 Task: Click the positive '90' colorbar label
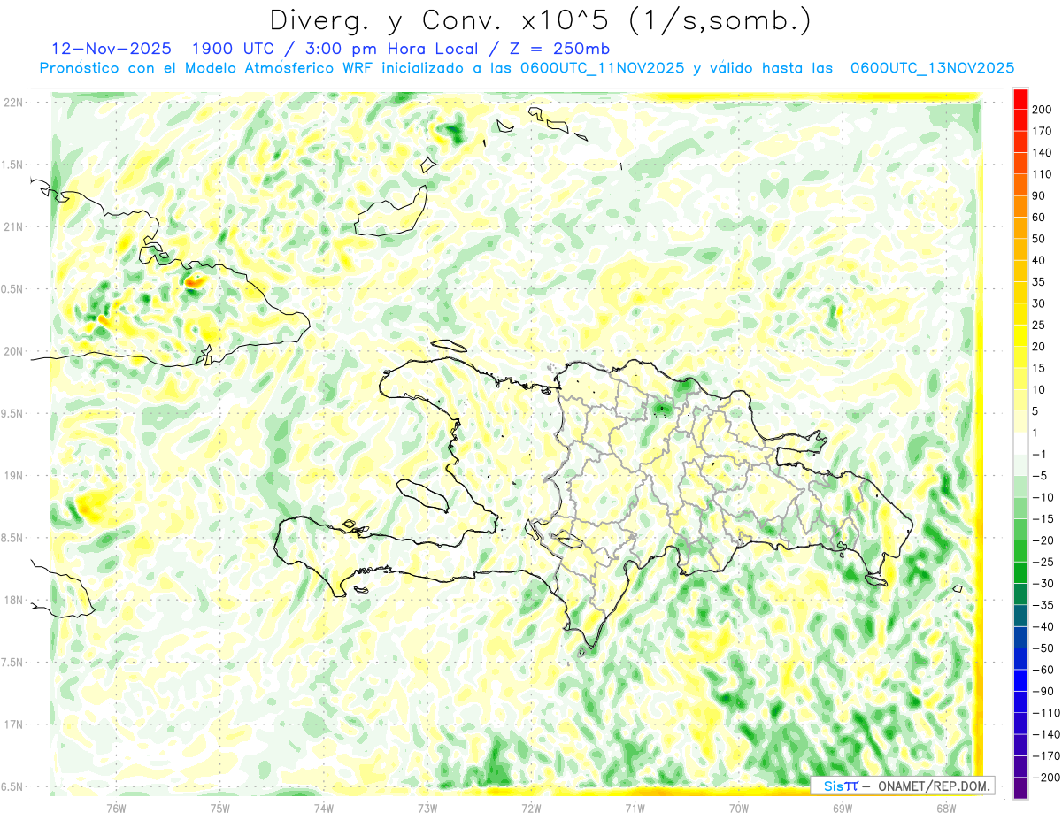(1039, 195)
